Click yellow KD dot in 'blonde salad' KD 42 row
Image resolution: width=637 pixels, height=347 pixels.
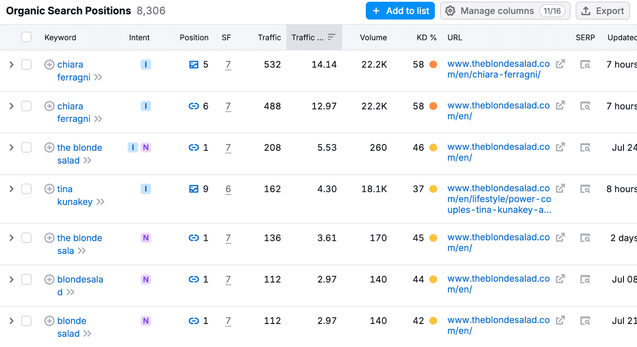pos(434,321)
